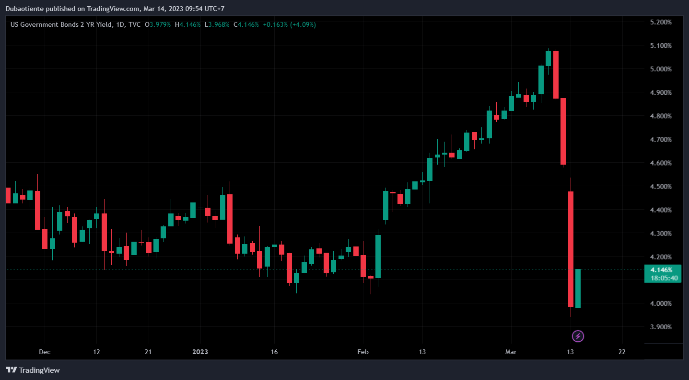Click the purple lightning bolt event icon
The height and width of the screenshot is (380, 689).
click(x=578, y=336)
